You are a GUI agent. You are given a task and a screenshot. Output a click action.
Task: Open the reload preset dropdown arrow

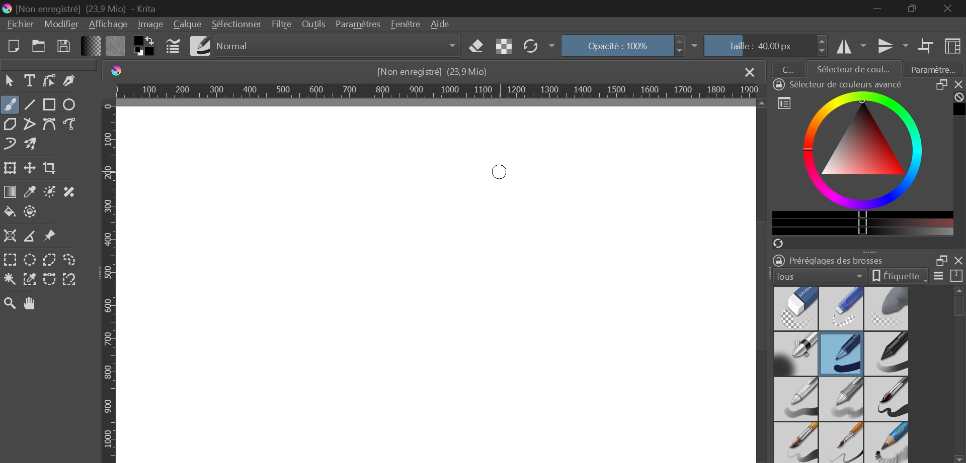pos(552,46)
